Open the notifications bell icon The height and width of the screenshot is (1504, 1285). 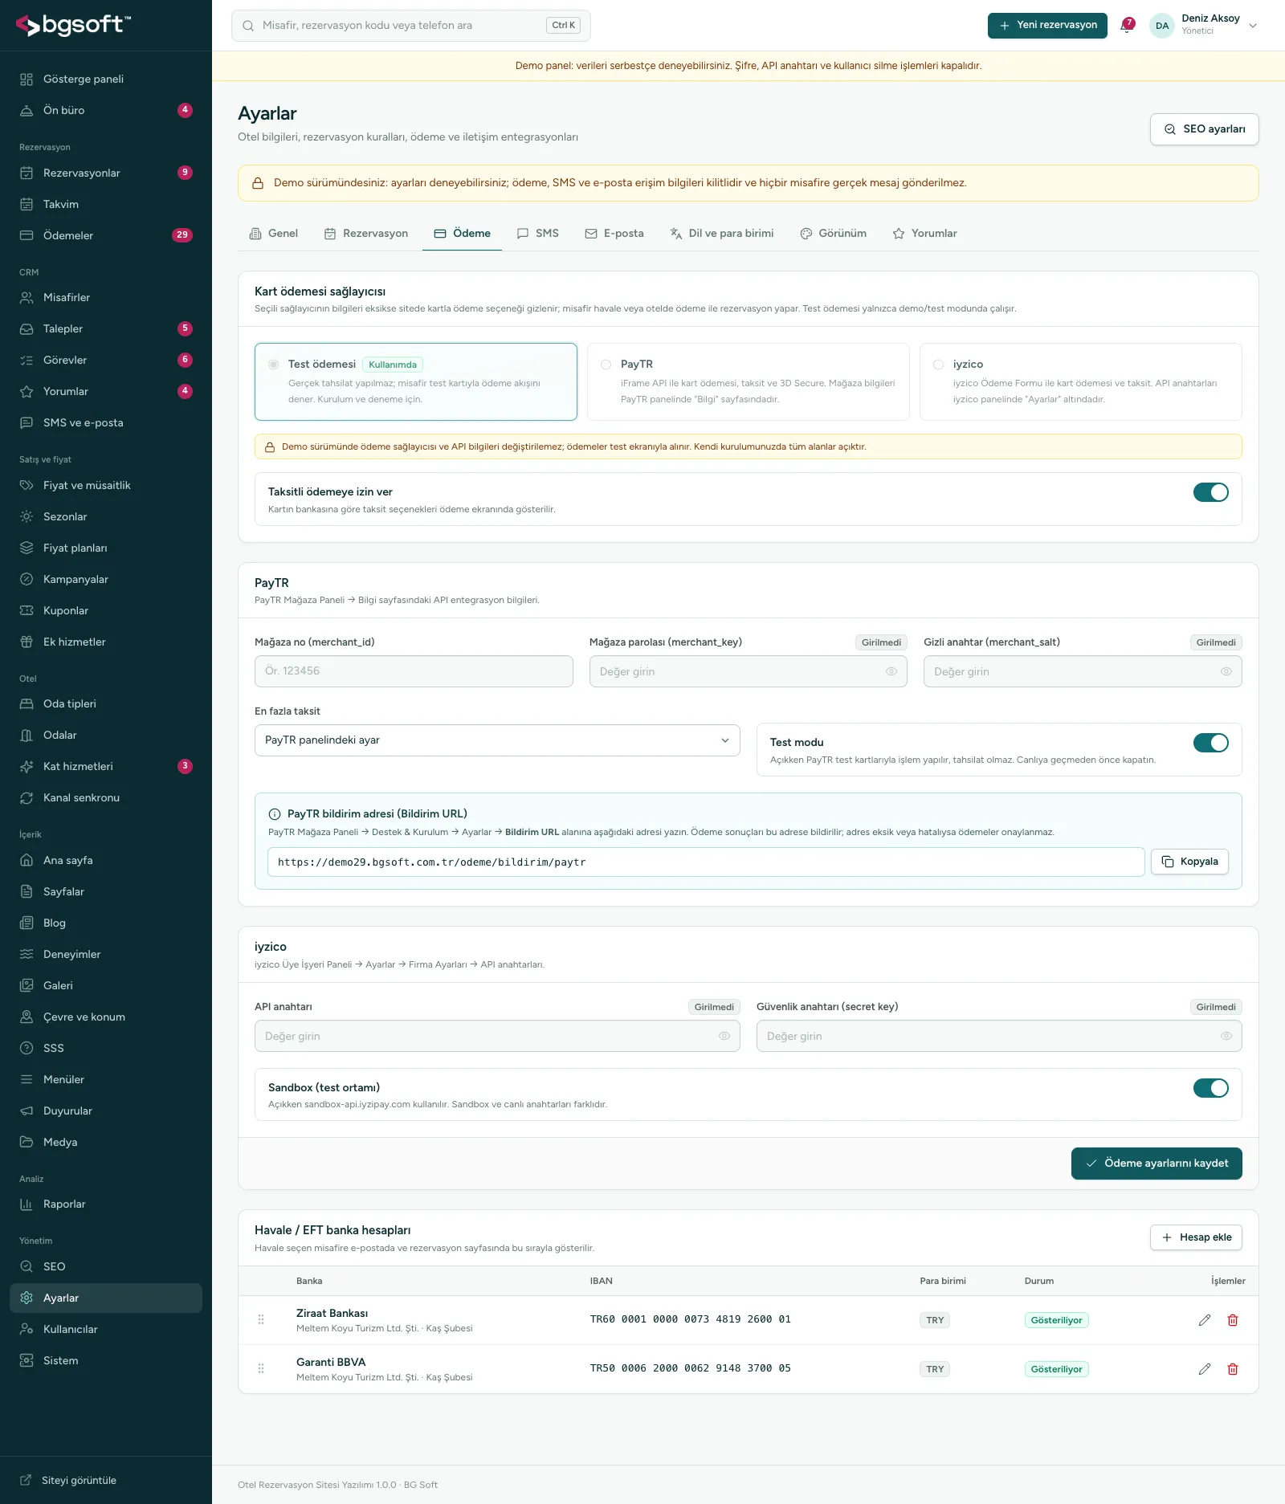[1127, 26]
